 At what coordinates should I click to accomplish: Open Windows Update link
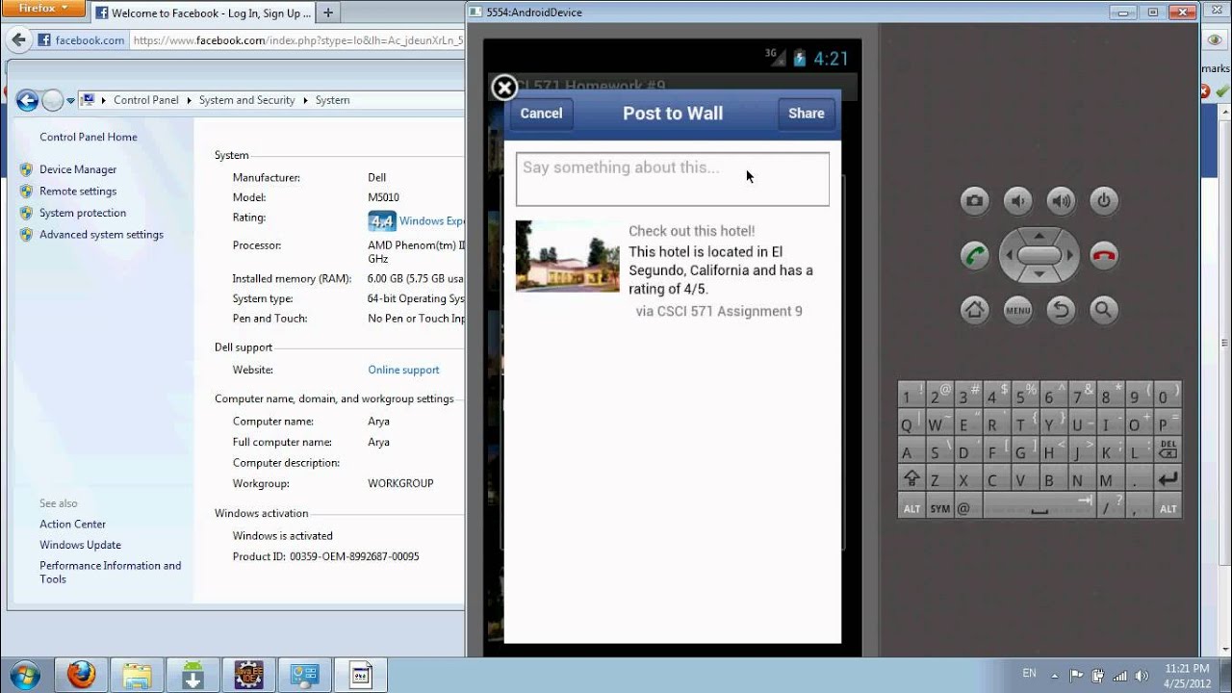(80, 545)
